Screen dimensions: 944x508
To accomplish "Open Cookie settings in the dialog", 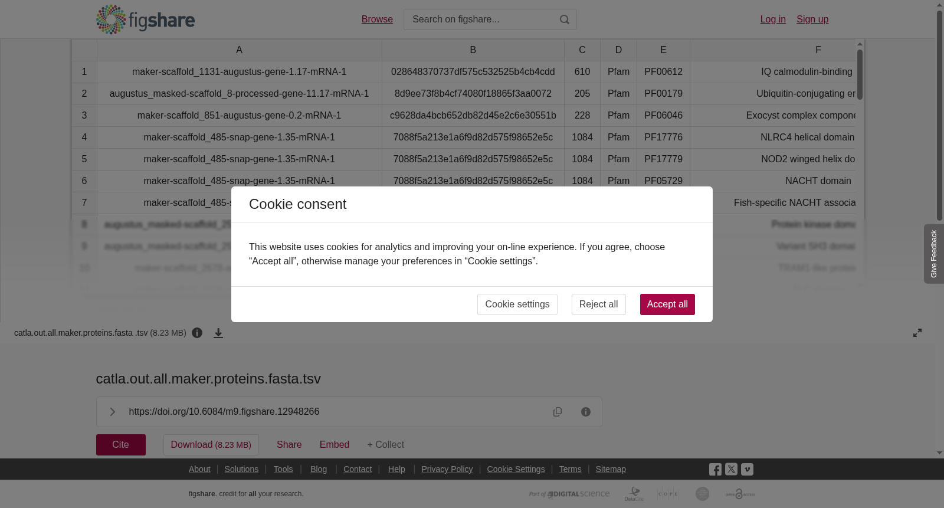I will [517, 304].
